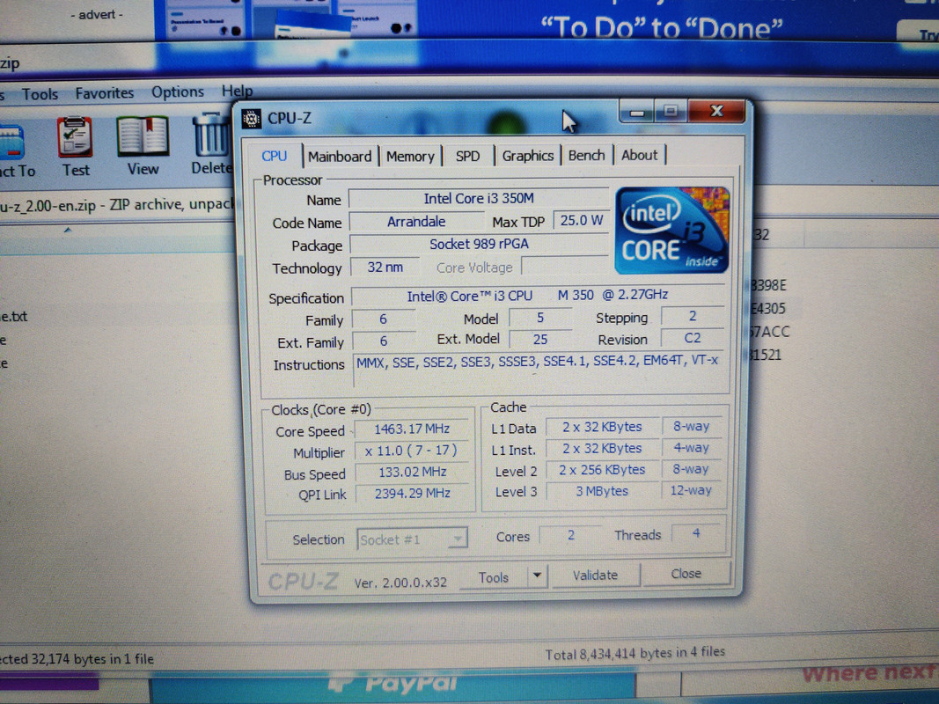939x704 pixels.
Task: Click the status text Total 8,434,414 bytes
Action: pyautogui.click(x=635, y=653)
